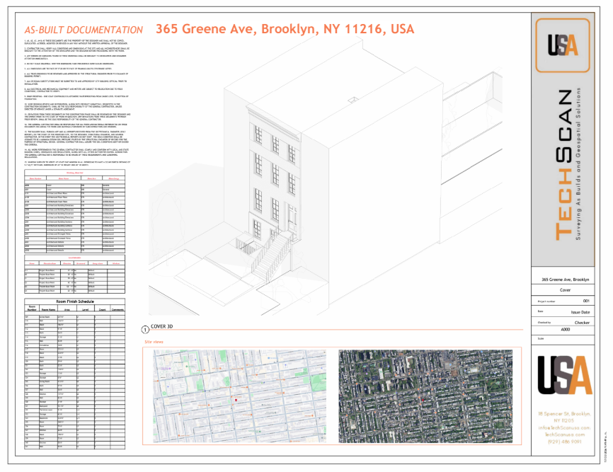Click the (929) 486 9091 phone number
The height and width of the screenshot is (472, 613).
tap(564, 442)
